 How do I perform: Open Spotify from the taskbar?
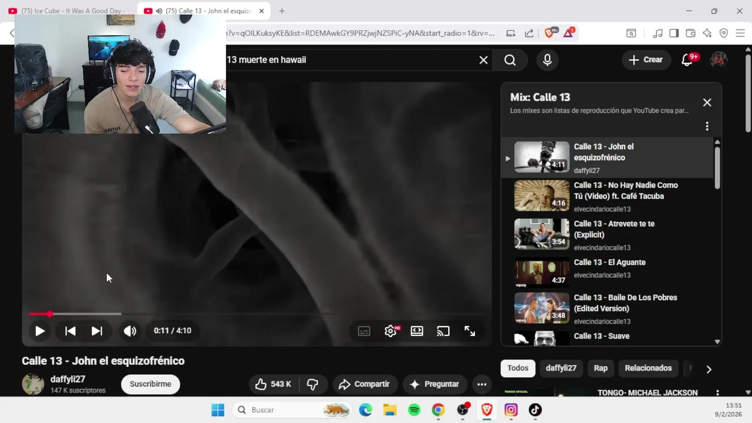tap(414, 410)
